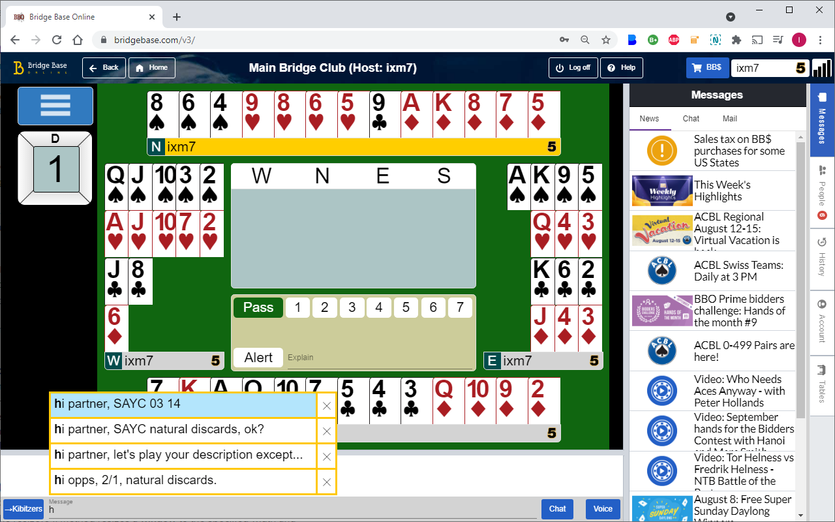Screen dimensions: 835x522
Task: Switch to the Chat tab in Messages
Action: pyautogui.click(x=691, y=119)
